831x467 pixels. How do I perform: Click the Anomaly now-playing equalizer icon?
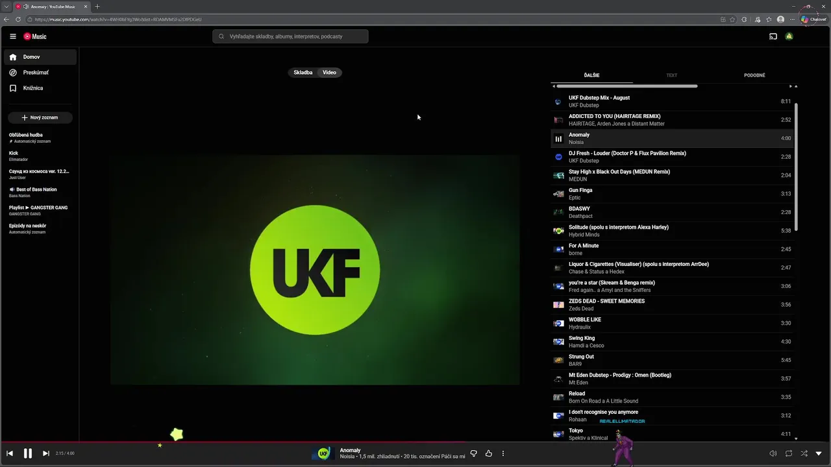(558, 138)
